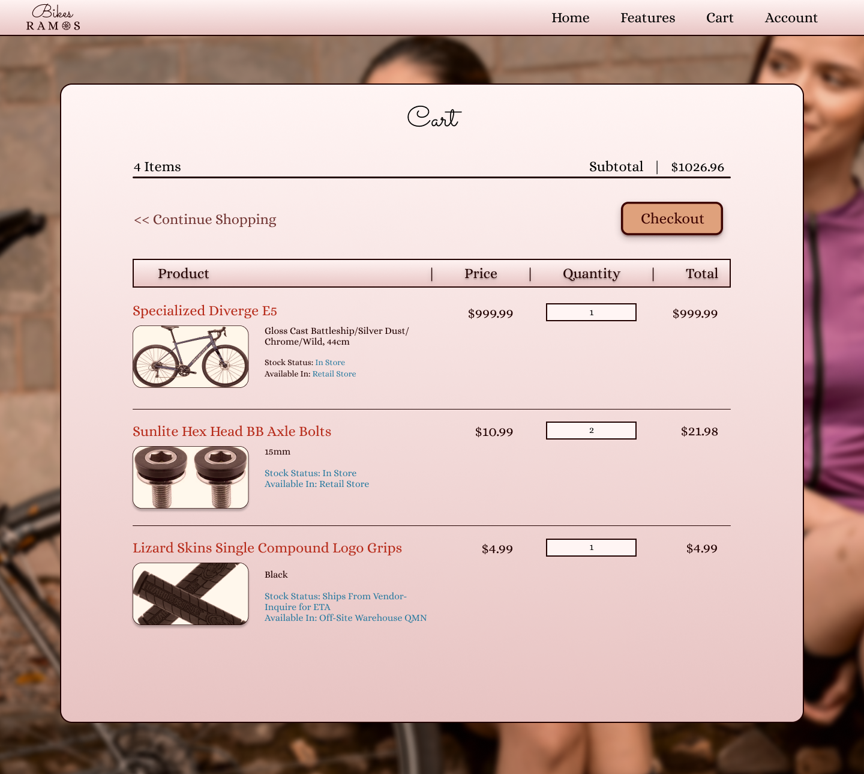The height and width of the screenshot is (774, 864).
Task: View the Sunlite axle bolts thumbnail
Action: click(x=191, y=477)
